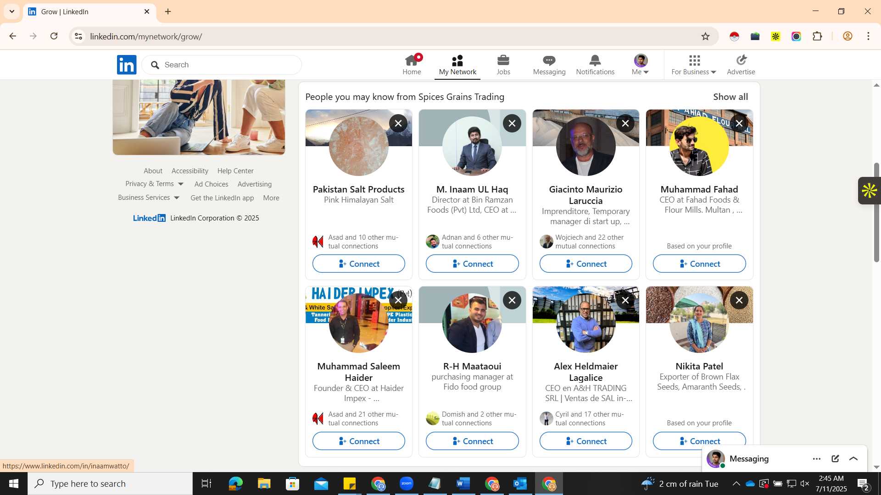The image size is (881, 495).
Task: Connect with Alex Heldmaier Lagalice
Action: click(x=586, y=441)
